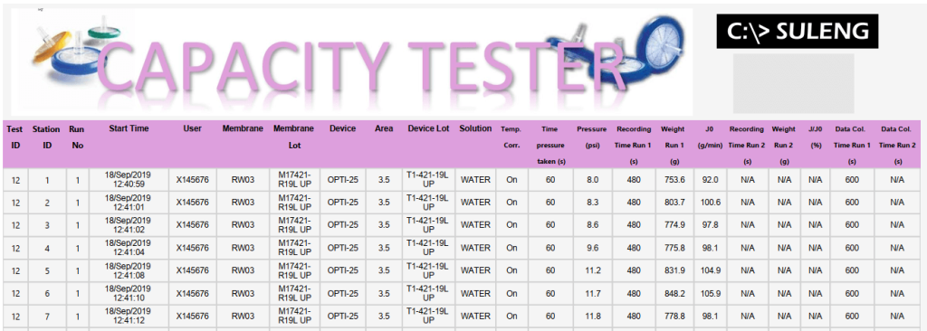Click pressure value 8.0 in station 1 row
This screenshot has width=927, height=331.
[593, 180]
